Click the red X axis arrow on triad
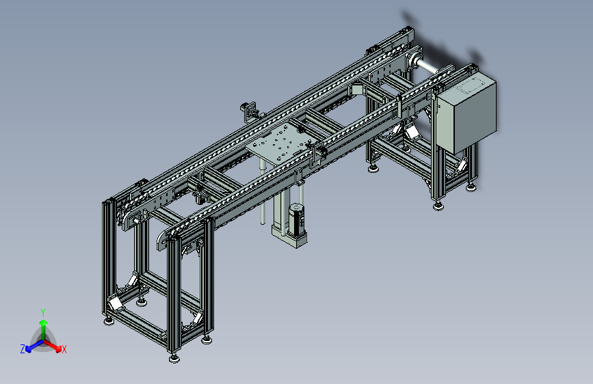Viewport: 593px width, 384px height. pyautogui.click(x=53, y=346)
